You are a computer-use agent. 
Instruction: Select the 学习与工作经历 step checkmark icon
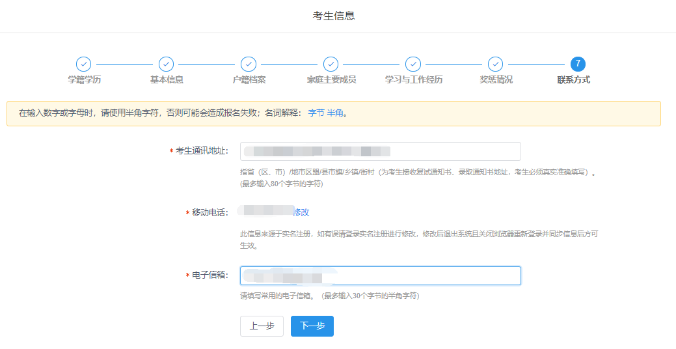(x=413, y=64)
